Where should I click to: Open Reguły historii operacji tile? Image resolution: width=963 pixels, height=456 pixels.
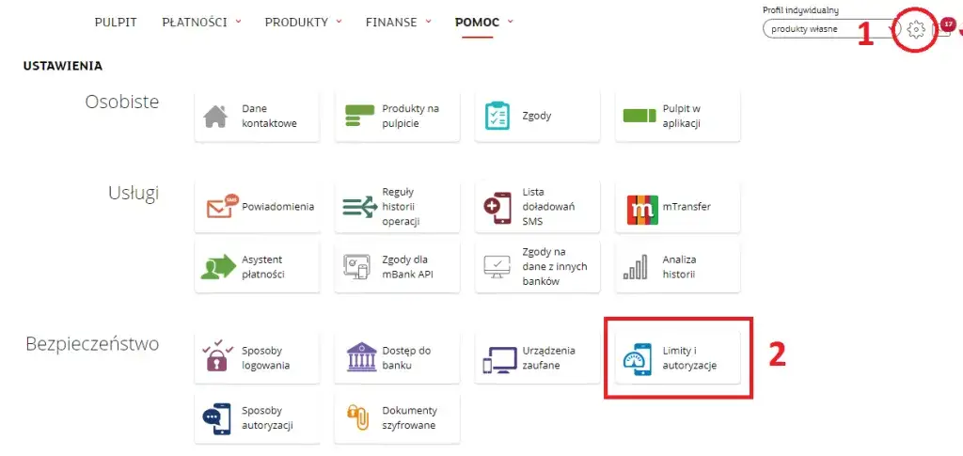click(x=396, y=207)
